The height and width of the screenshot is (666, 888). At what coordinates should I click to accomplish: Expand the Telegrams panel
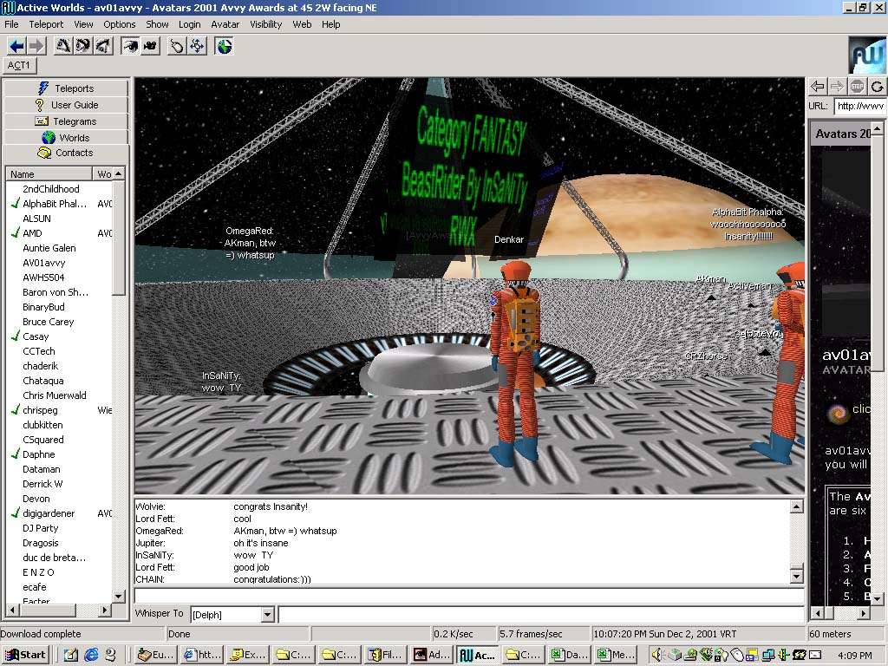(66, 121)
